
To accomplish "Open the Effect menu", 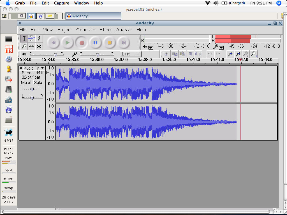I will pyautogui.click(x=106, y=30).
